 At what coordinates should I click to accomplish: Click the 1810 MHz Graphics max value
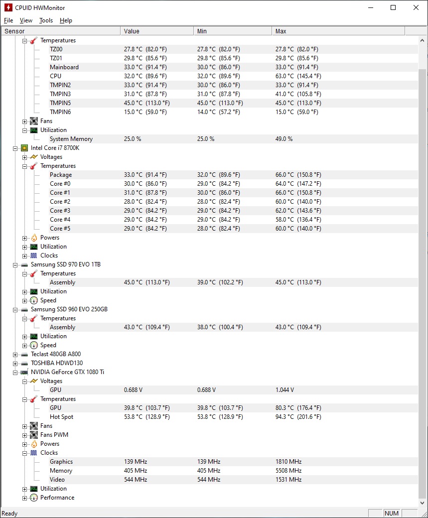tap(288, 462)
